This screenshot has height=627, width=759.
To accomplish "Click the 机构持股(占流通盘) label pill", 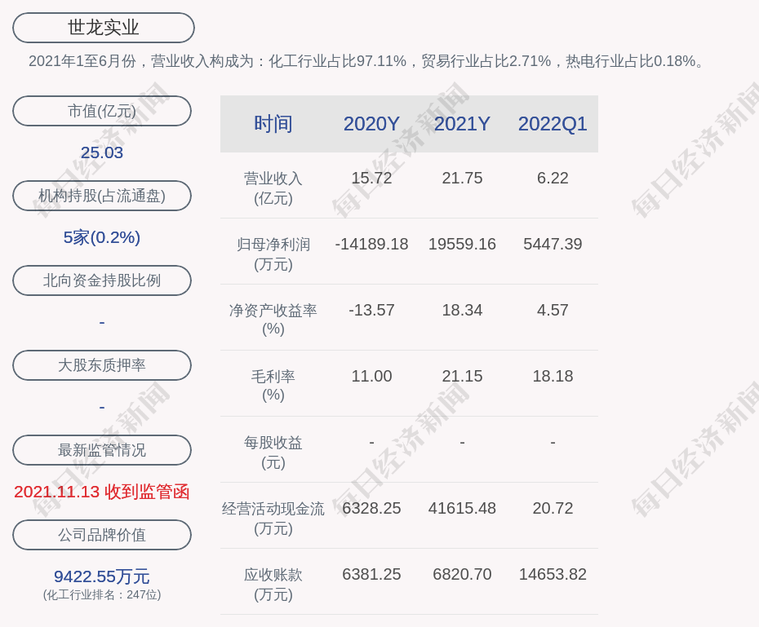I will tap(102, 196).
